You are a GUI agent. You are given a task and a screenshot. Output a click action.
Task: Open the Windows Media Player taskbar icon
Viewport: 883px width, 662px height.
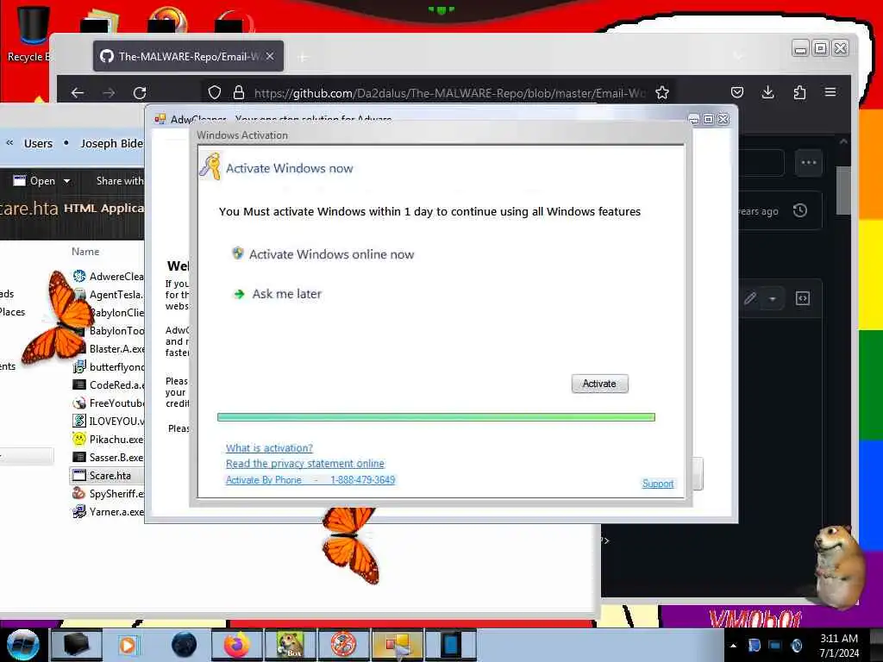pyautogui.click(x=128, y=645)
